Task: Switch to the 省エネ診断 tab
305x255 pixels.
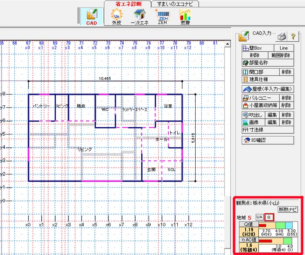Action: point(129,4)
